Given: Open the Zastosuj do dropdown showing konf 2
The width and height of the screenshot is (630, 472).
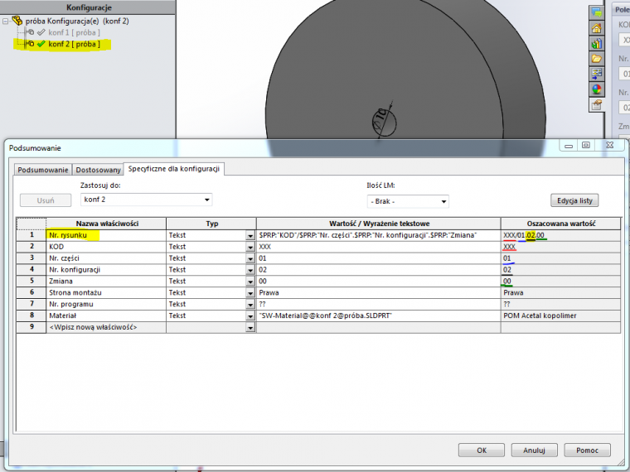Looking at the screenshot, I should click(146, 200).
